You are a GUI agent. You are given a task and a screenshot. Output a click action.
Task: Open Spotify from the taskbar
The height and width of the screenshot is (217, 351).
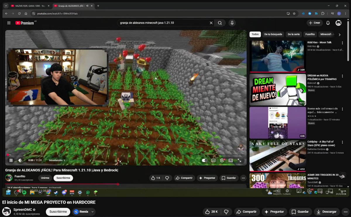pos(24,192)
